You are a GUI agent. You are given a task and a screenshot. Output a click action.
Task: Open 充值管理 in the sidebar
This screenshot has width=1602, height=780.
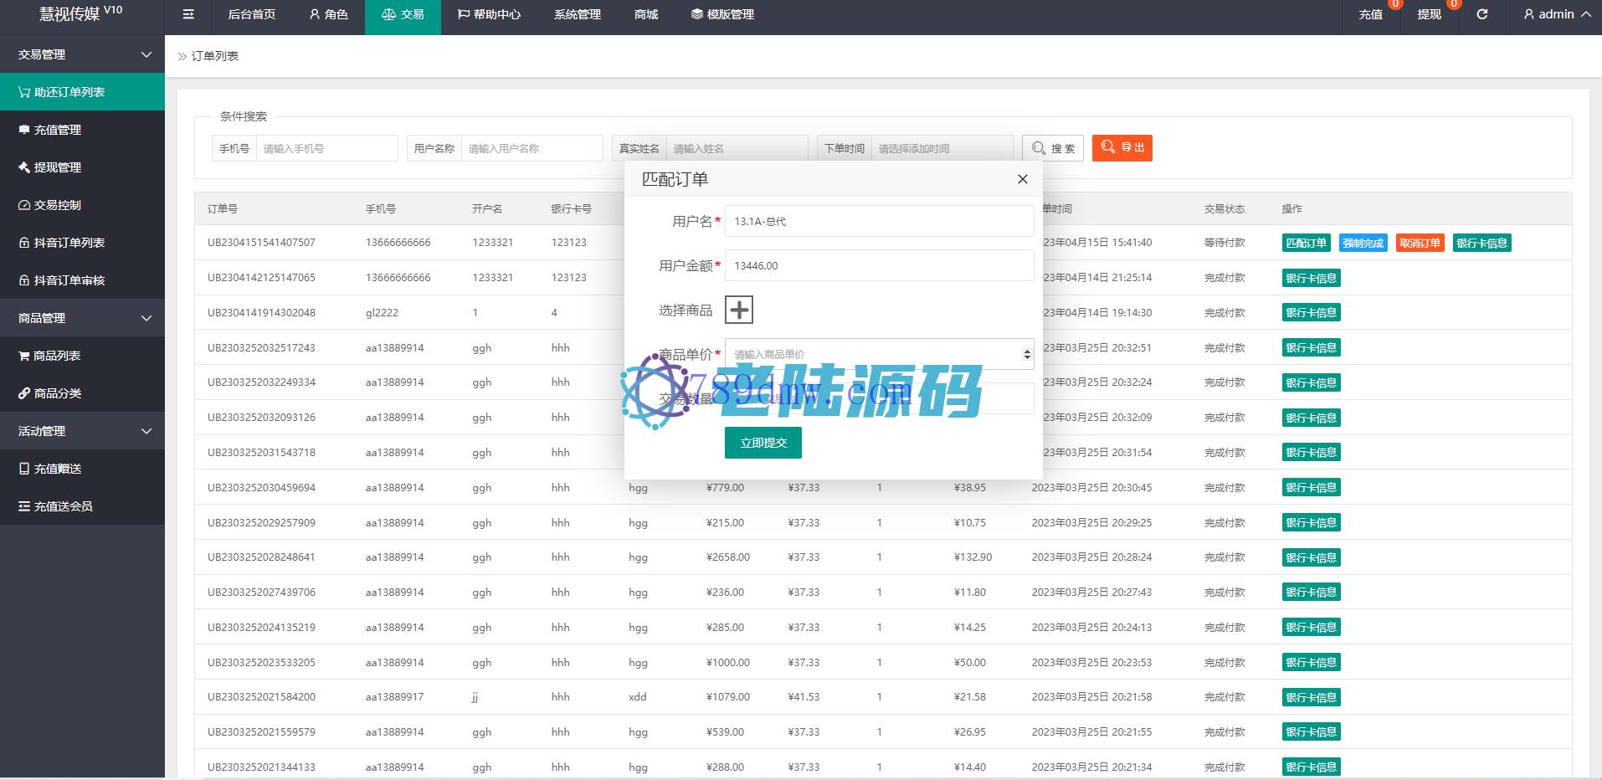point(57,130)
